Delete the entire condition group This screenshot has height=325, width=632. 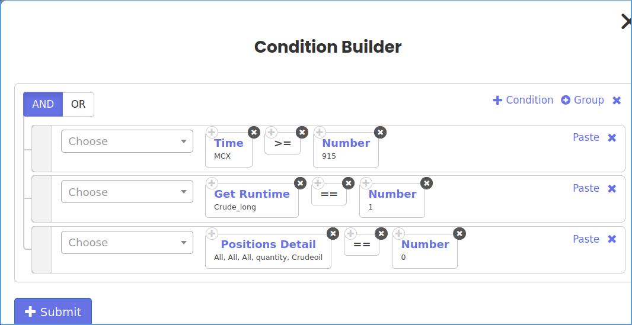pyautogui.click(x=617, y=101)
